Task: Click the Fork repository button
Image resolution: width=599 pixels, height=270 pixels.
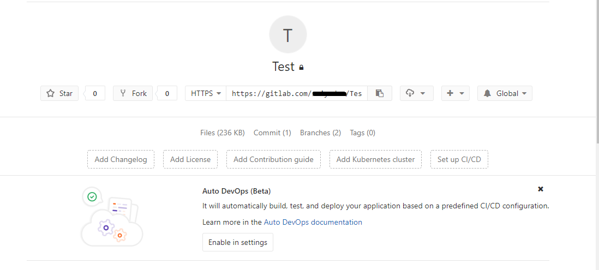Action: coord(133,93)
